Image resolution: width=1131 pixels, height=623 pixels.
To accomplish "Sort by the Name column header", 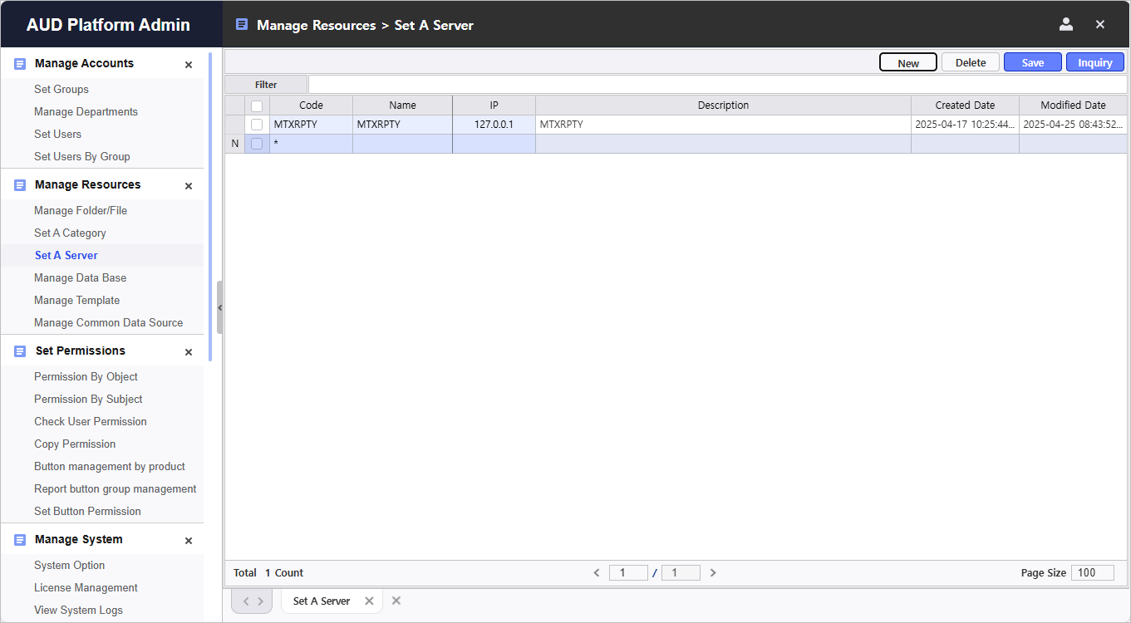I will tap(402, 105).
